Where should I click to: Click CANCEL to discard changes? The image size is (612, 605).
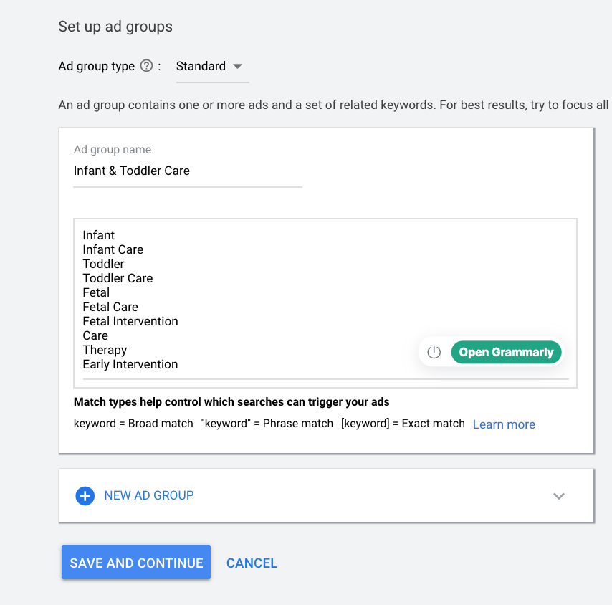[252, 563]
